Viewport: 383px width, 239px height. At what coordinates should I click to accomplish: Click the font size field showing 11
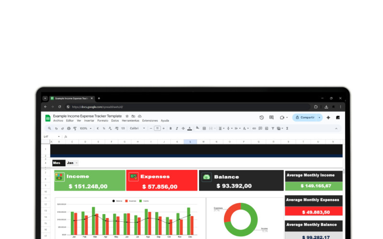pyautogui.click(x=158, y=128)
